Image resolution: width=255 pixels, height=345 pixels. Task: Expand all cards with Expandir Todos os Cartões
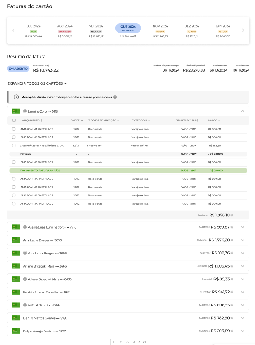pos(37,83)
